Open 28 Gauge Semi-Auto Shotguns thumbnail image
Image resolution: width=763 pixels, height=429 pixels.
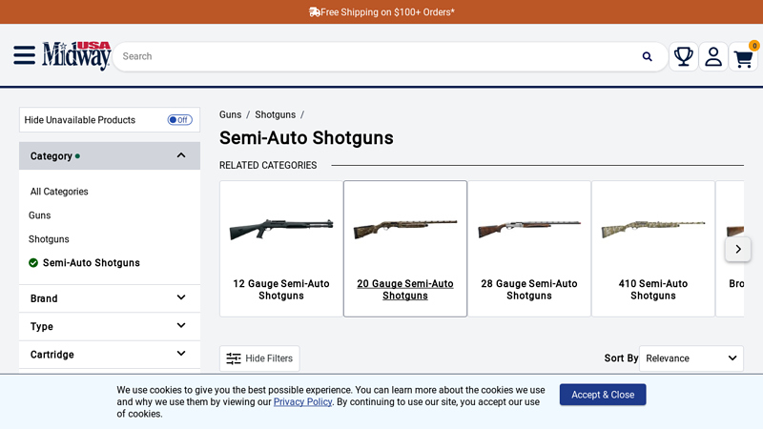pos(529,229)
